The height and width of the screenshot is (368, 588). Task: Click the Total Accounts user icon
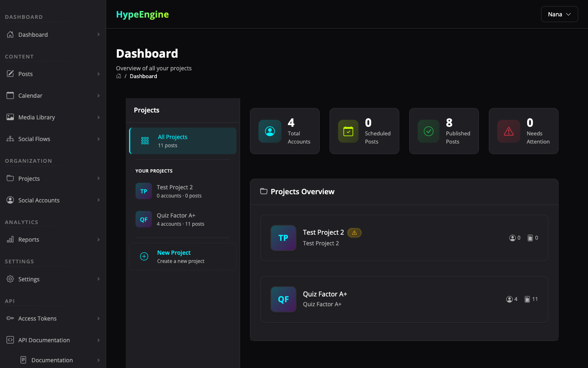[x=270, y=131]
